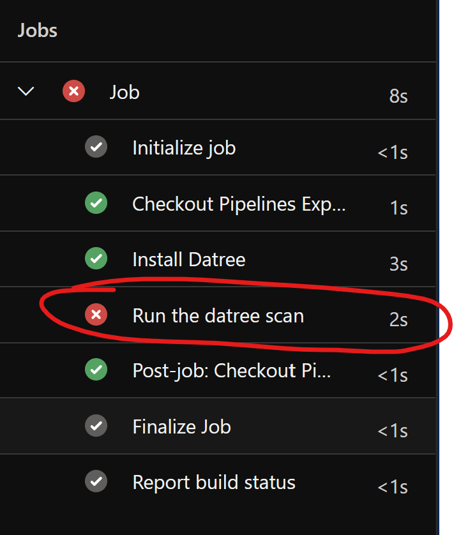Open the Install Datree step
The height and width of the screenshot is (535, 454).
pyautogui.click(x=189, y=260)
